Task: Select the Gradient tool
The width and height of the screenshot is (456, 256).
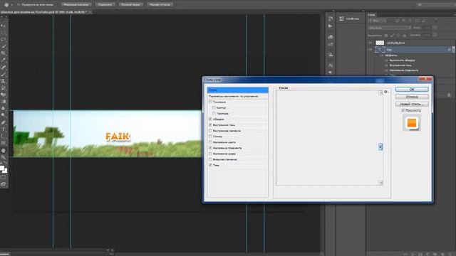Action: click(x=4, y=102)
